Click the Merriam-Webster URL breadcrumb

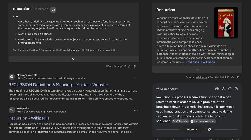tap(51, 78)
